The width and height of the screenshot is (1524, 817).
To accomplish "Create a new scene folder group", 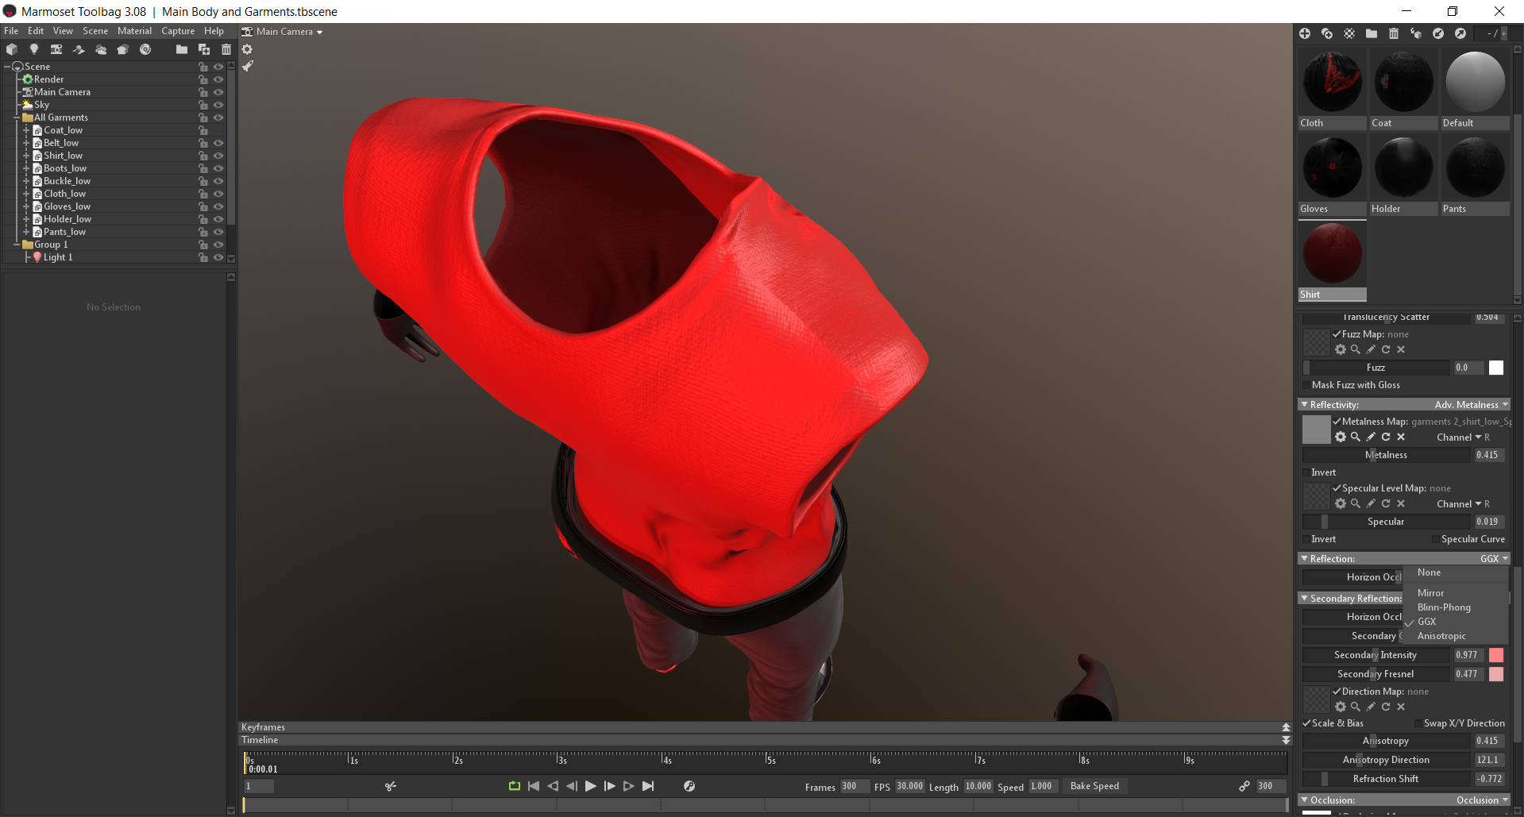I will coord(182,49).
